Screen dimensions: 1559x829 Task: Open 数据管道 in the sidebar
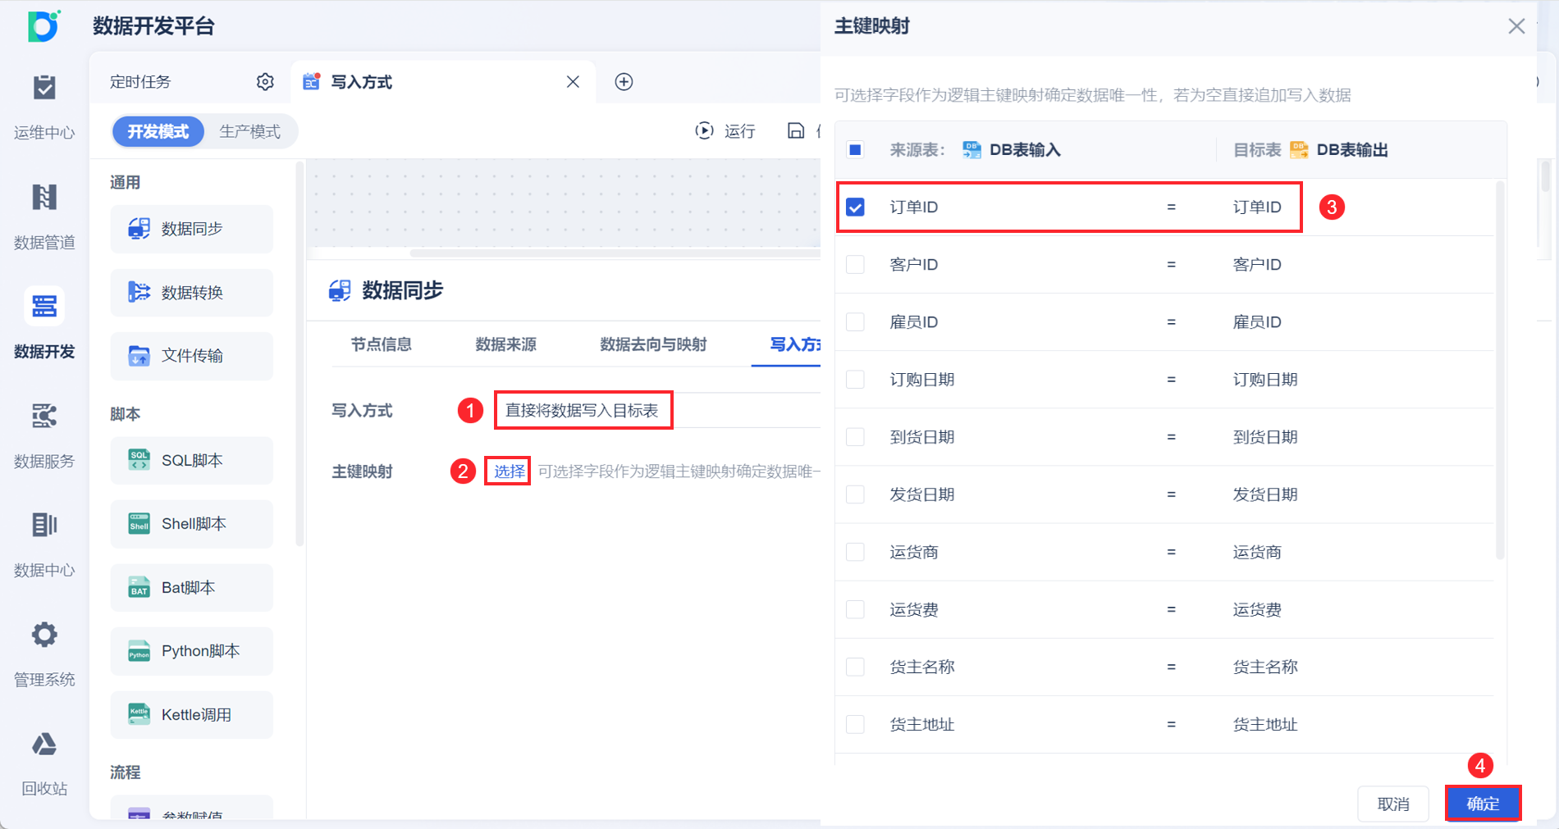coord(44,216)
